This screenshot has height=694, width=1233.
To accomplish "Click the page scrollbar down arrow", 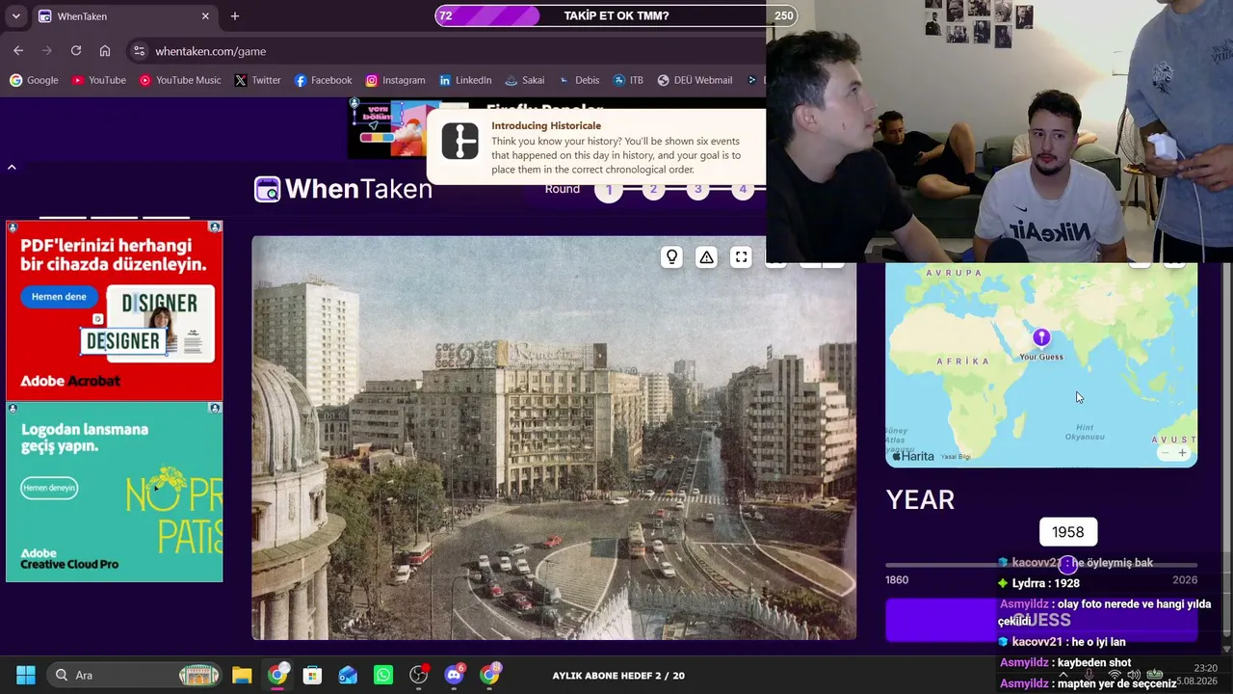I will (1226, 649).
